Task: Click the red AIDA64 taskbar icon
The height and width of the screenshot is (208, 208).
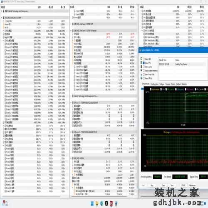Action: [111, 203]
